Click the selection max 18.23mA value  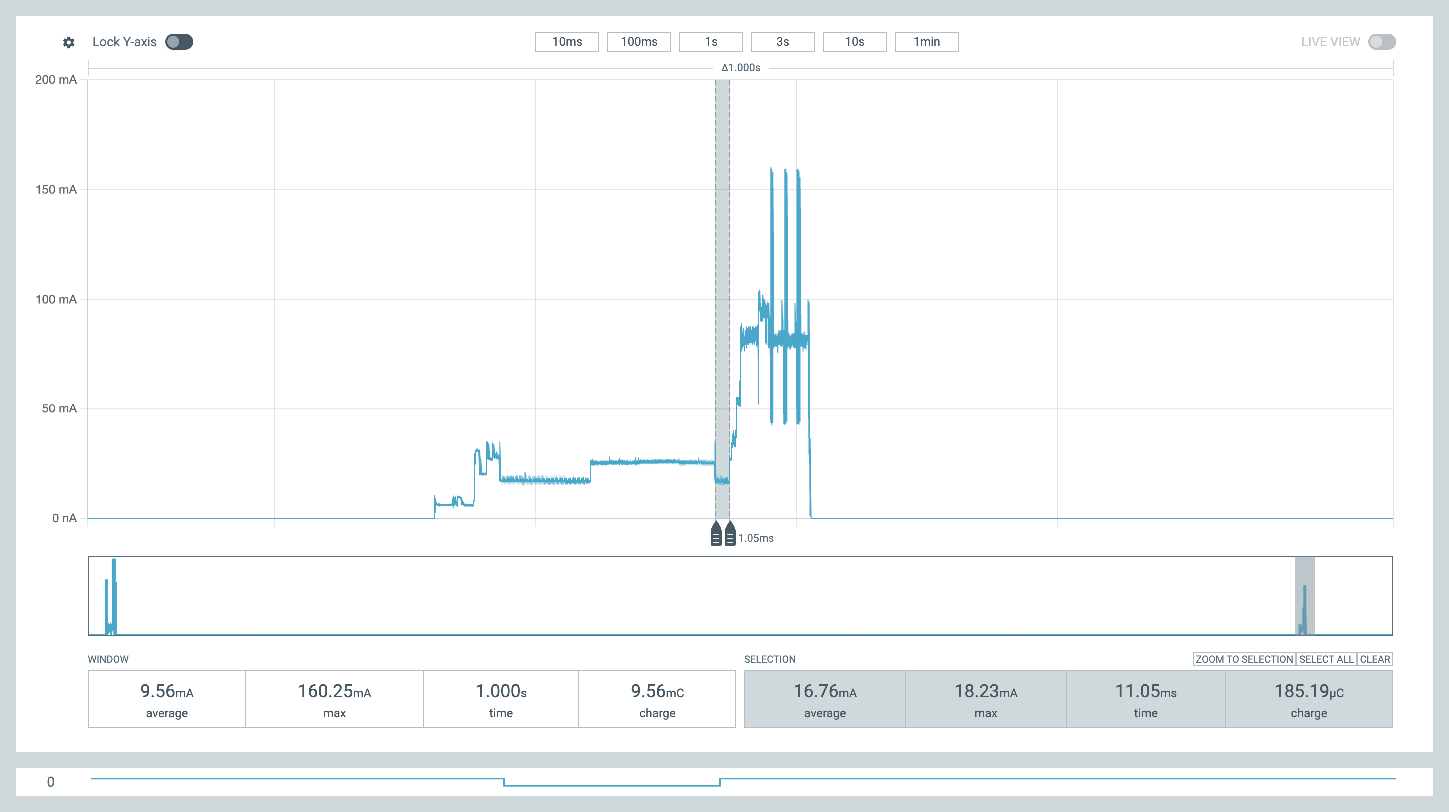click(986, 691)
